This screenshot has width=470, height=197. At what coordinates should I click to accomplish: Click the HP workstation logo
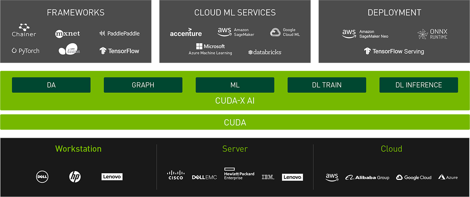coord(75,177)
